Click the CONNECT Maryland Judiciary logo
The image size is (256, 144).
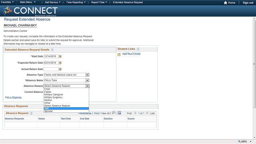[29, 11]
